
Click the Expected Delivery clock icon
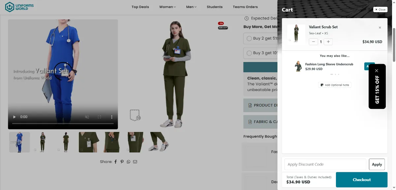[247, 18]
